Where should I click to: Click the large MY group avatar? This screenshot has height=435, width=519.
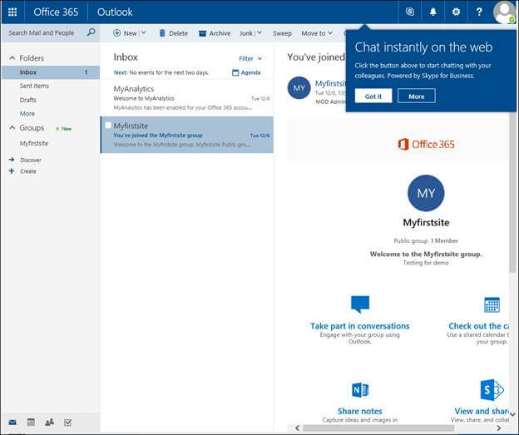click(x=426, y=193)
